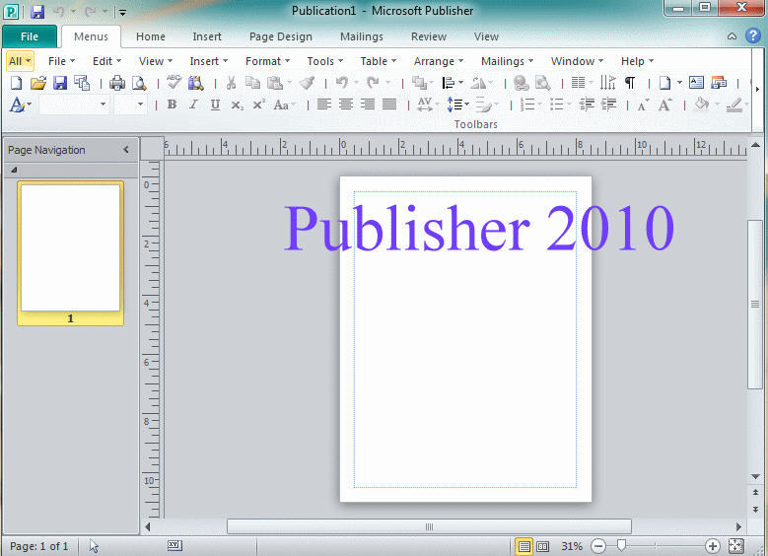Collapse the Page Navigation pane
This screenshot has height=556, width=768.
coord(126,150)
